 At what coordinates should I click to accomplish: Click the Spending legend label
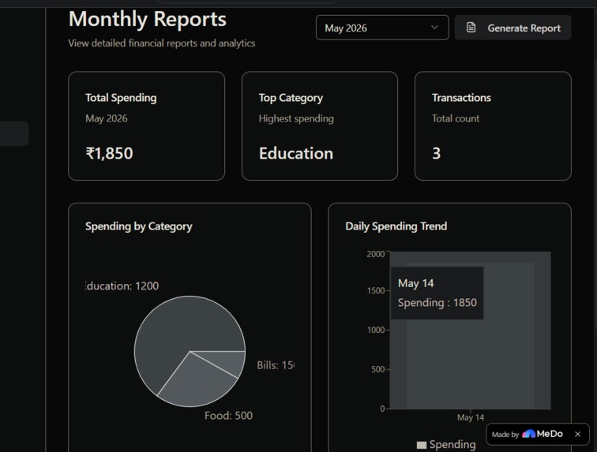(452, 444)
